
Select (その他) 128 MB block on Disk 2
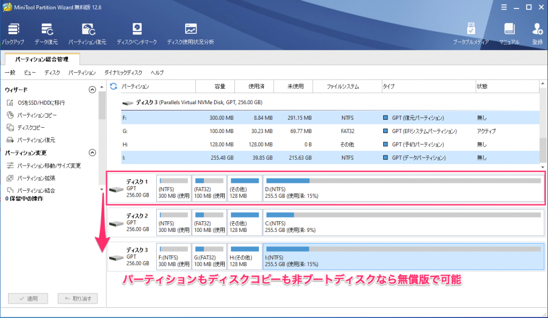(245, 222)
